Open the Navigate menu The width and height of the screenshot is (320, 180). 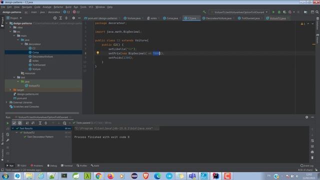(x=26, y=7)
